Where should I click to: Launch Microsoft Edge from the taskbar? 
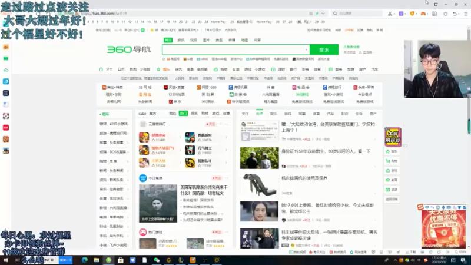pos(84,260)
